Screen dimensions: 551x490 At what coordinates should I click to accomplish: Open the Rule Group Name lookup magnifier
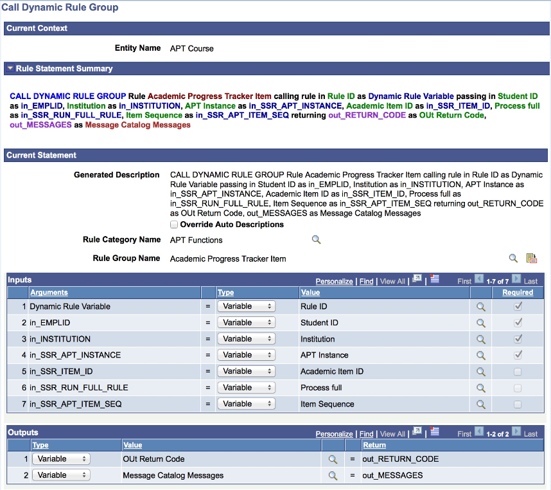(513, 257)
